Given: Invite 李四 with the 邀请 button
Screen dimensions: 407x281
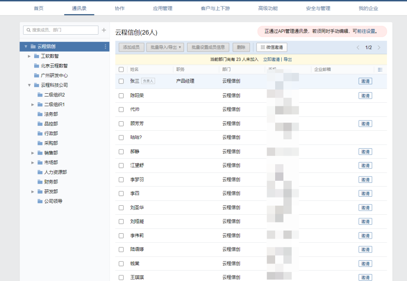Looking at the screenshot, I should tap(365, 193).
